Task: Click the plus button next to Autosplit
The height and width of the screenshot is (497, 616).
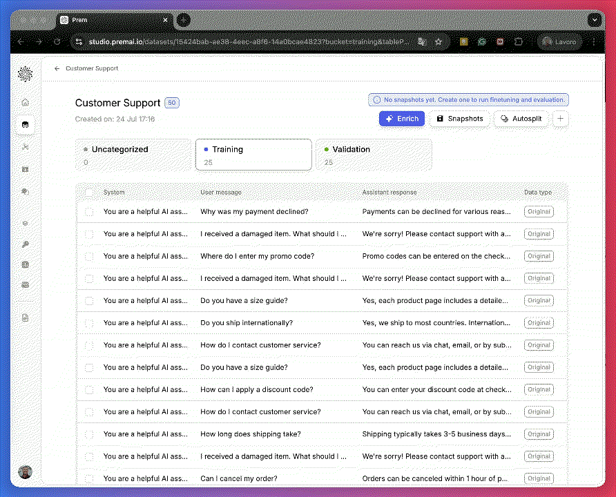Action: [x=561, y=119]
